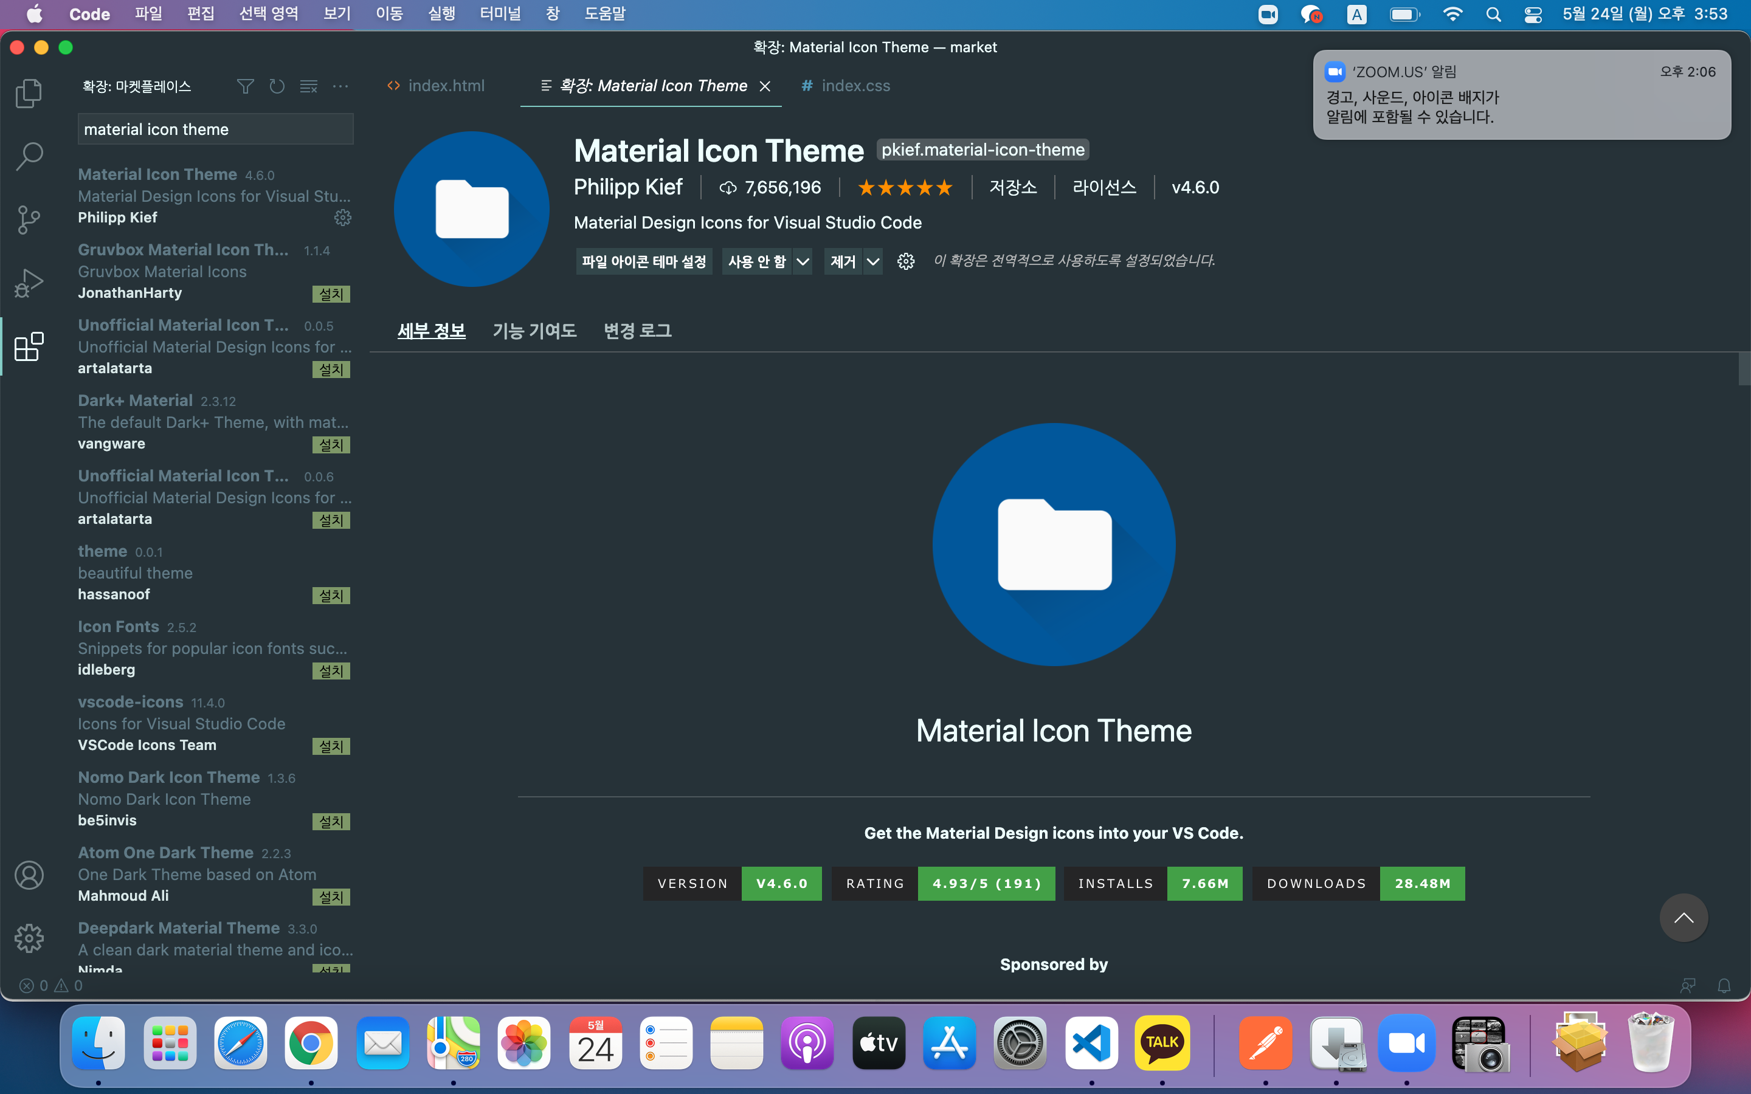1751x1094 pixels.
Task: Open the Search view icon
Action: [29, 156]
